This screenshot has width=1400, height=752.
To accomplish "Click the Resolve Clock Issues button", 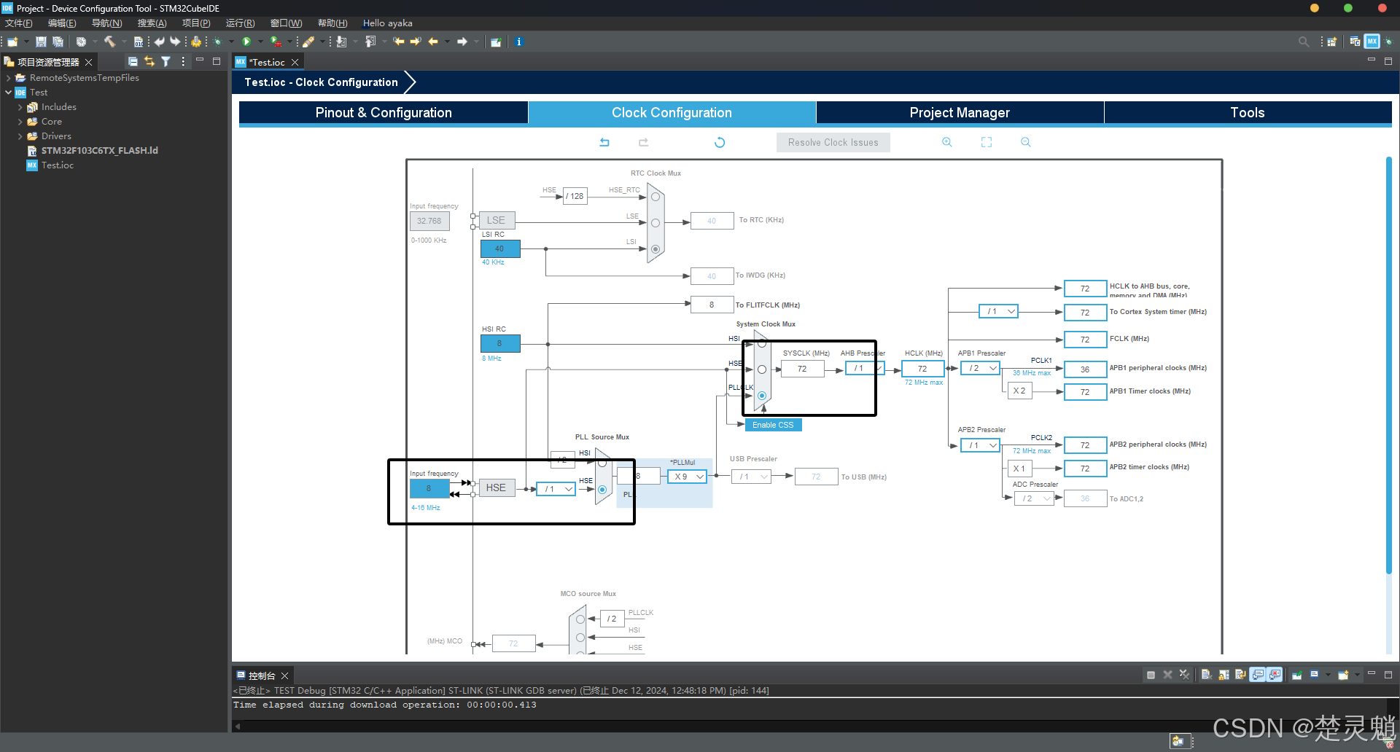I will 833,142.
